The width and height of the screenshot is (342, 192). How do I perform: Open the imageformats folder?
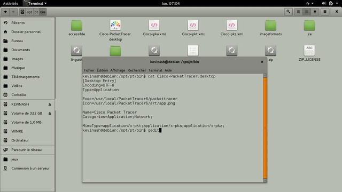[x=271, y=26]
